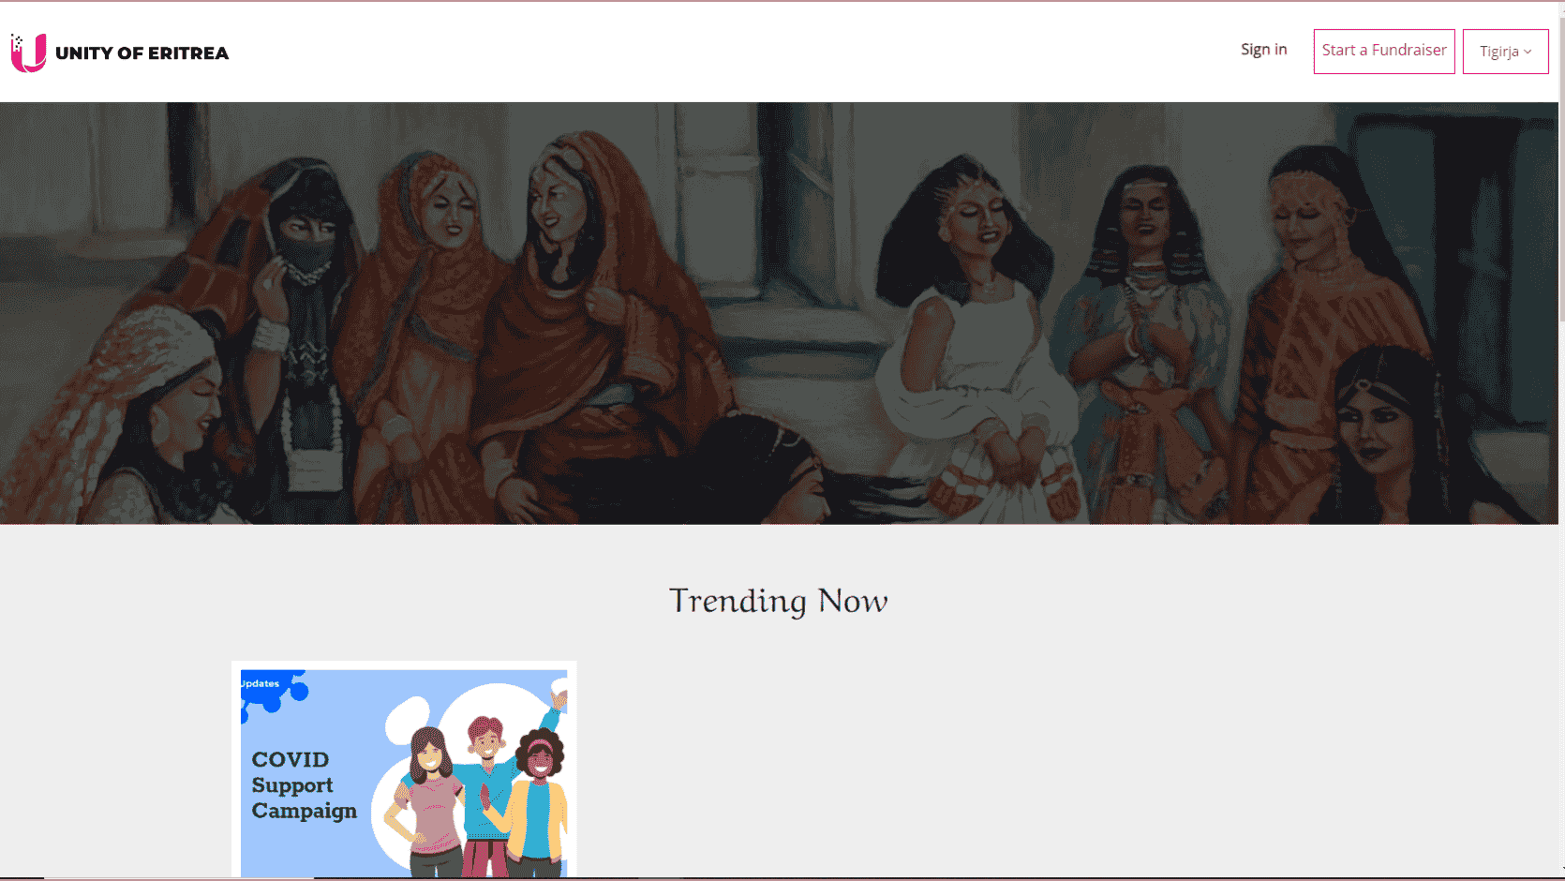Open the Tigirja language dropdown

[x=1505, y=52]
